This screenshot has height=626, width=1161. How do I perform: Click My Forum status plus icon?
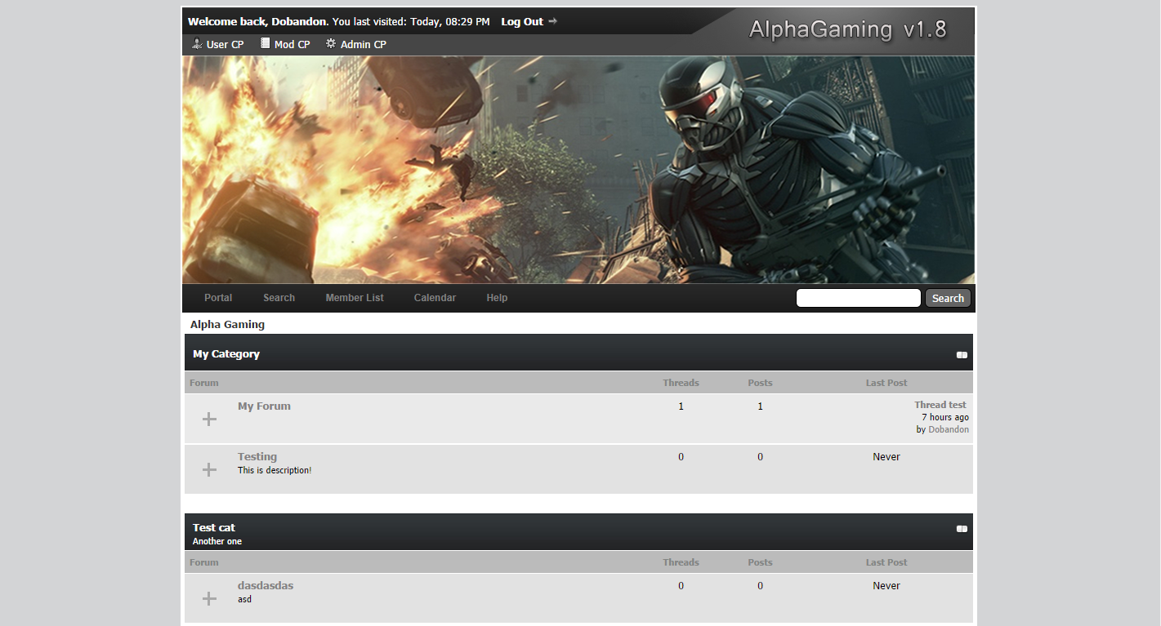click(x=209, y=419)
